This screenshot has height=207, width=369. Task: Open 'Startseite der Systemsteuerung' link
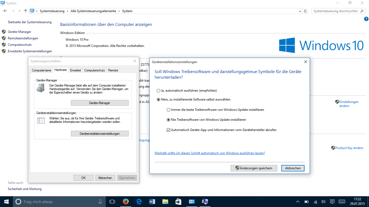(30, 22)
